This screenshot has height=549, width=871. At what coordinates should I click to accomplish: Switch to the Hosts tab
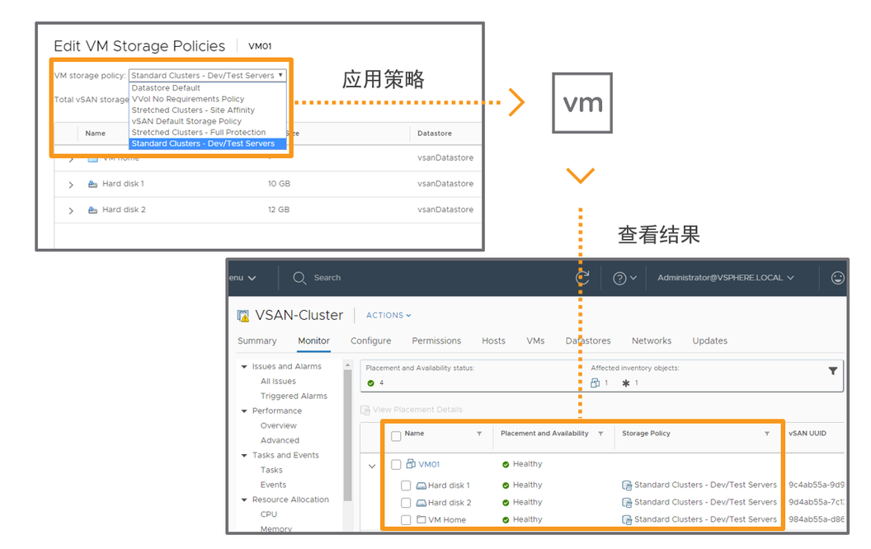[493, 340]
